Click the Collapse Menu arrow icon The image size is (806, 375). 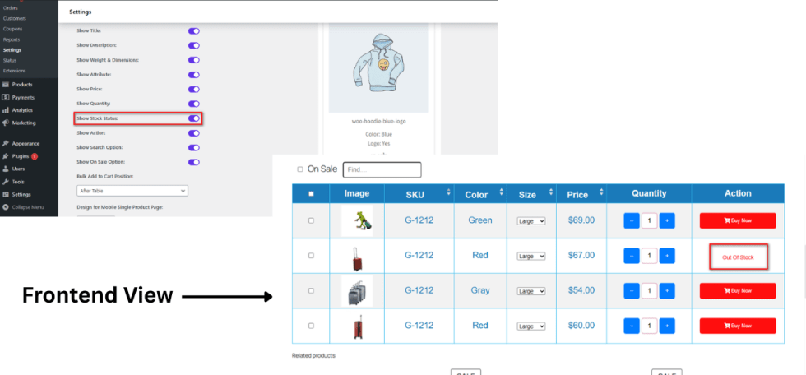(6, 207)
